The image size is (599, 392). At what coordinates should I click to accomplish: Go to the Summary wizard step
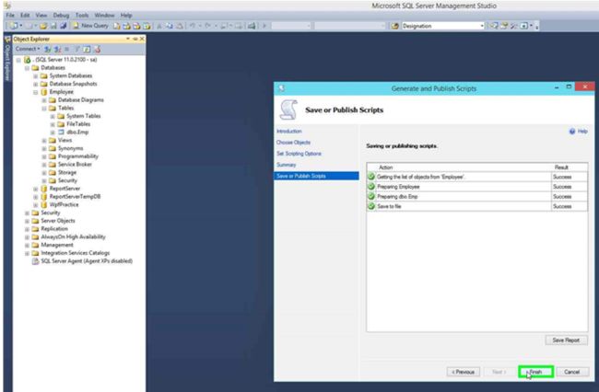(x=286, y=165)
